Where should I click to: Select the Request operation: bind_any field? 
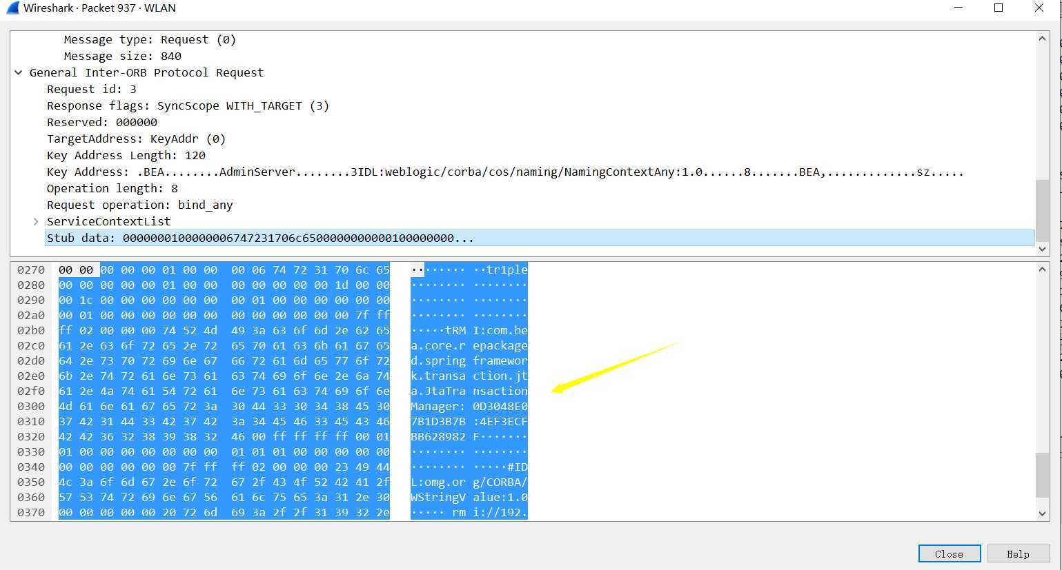click(139, 205)
